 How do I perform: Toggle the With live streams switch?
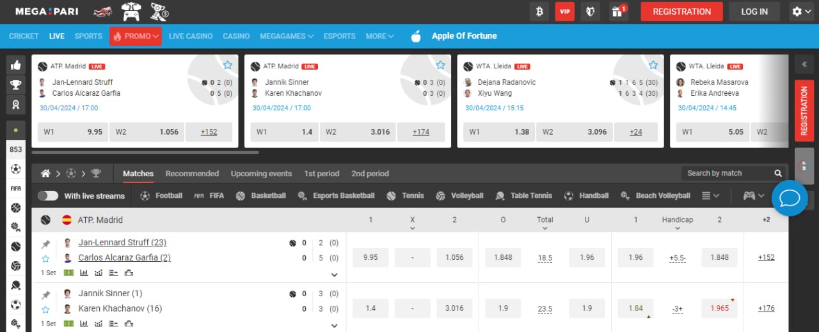coord(48,196)
